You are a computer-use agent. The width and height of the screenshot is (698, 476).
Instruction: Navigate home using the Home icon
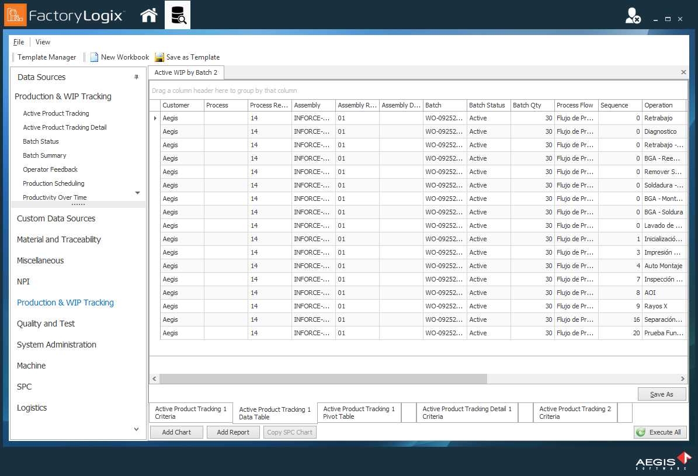149,16
